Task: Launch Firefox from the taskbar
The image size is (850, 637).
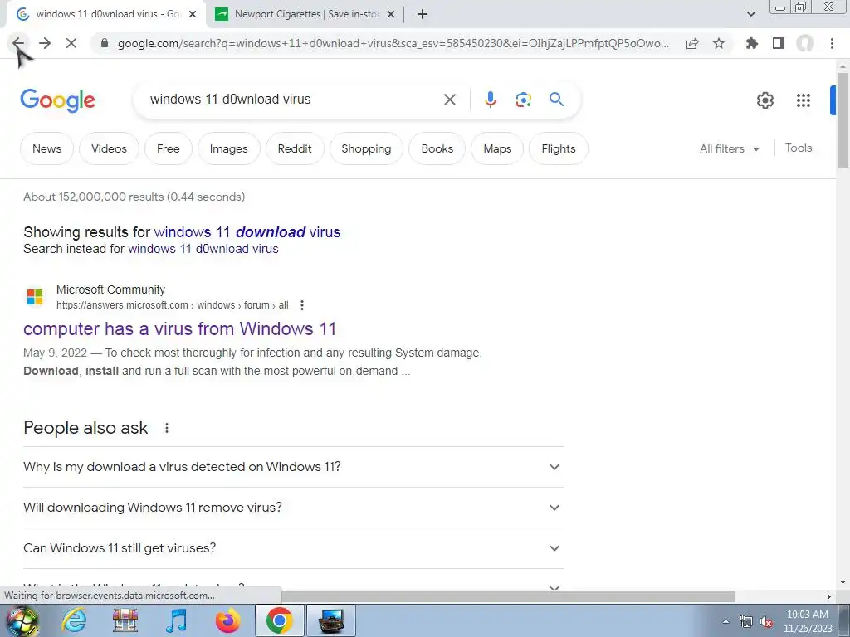Action: (x=227, y=620)
